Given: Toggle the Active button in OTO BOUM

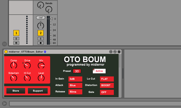Looking at the screenshot, I should [x=99, y=71].
